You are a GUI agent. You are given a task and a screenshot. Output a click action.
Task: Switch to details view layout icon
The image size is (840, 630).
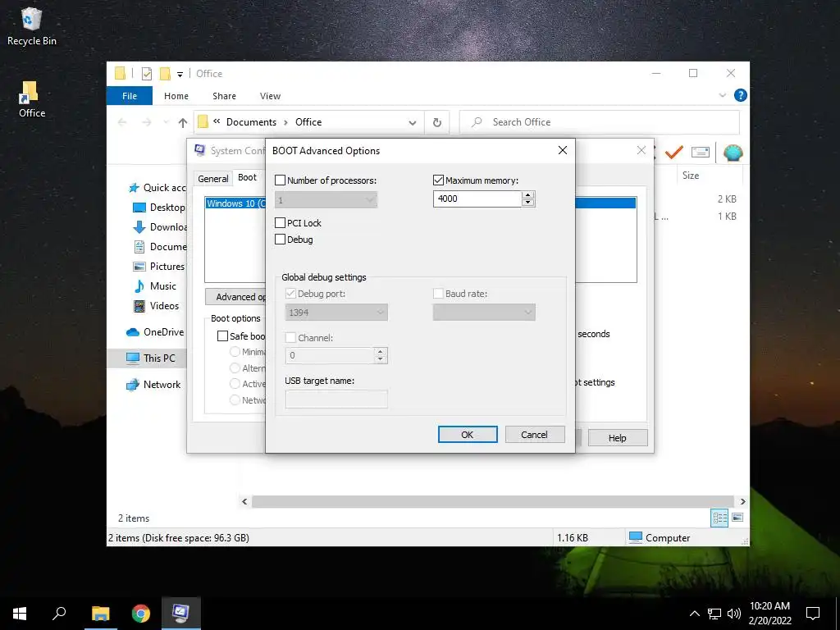pos(719,518)
